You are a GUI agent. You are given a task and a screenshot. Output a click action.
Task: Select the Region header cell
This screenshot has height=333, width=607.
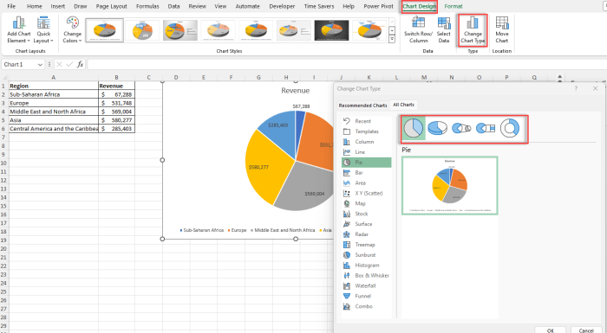click(x=54, y=86)
